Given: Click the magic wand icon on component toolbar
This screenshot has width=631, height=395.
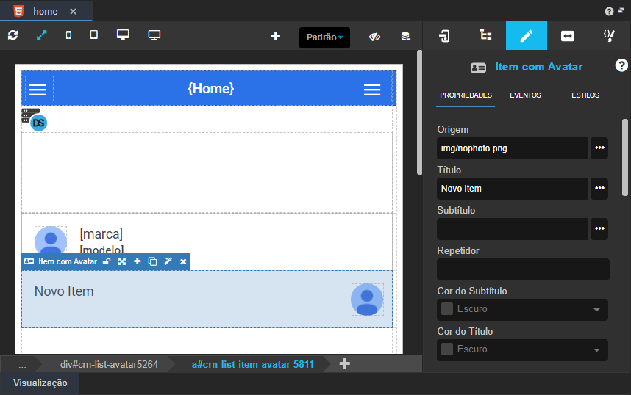Looking at the screenshot, I should pos(168,261).
